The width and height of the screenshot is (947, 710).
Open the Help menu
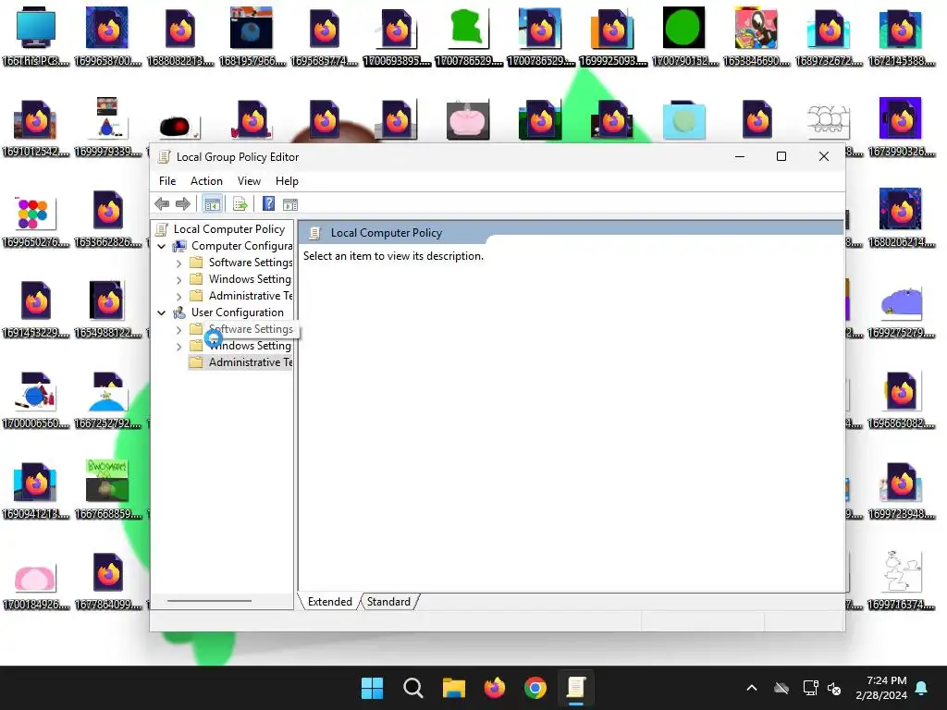(x=287, y=181)
